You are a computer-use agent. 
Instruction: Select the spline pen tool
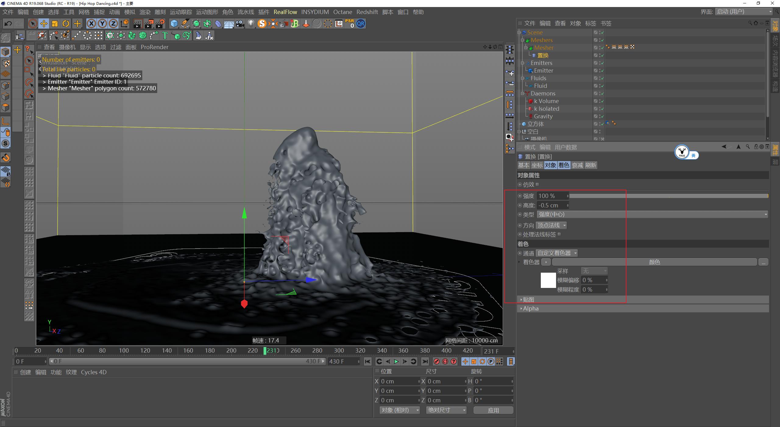pyautogui.click(x=185, y=23)
